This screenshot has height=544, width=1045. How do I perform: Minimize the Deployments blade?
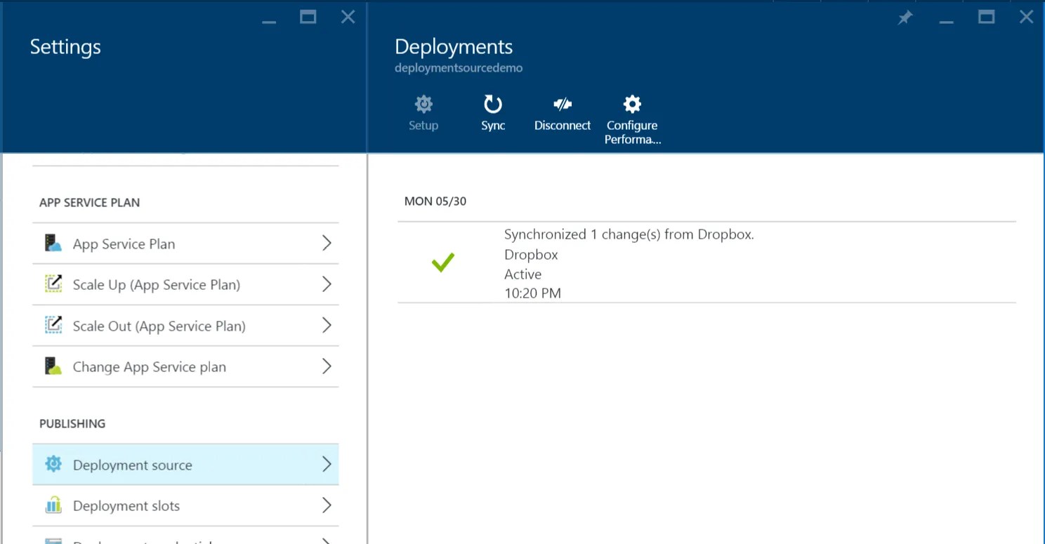tap(947, 22)
